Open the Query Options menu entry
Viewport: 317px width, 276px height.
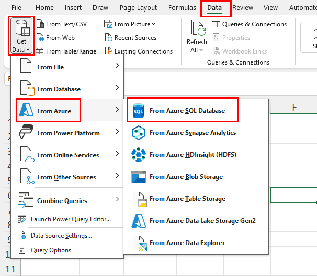coord(67,250)
